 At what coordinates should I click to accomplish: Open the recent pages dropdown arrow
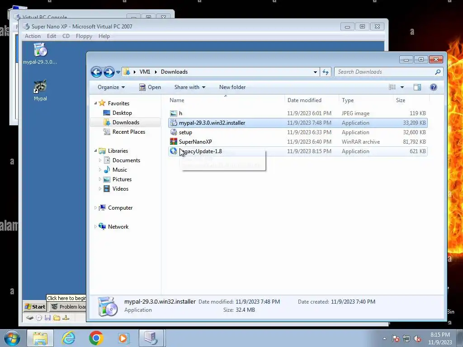click(118, 72)
